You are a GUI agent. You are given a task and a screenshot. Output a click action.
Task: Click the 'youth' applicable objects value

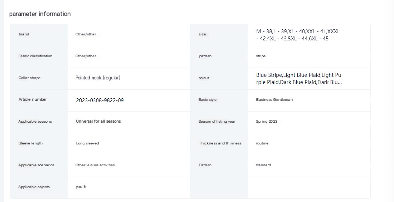click(81, 187)
